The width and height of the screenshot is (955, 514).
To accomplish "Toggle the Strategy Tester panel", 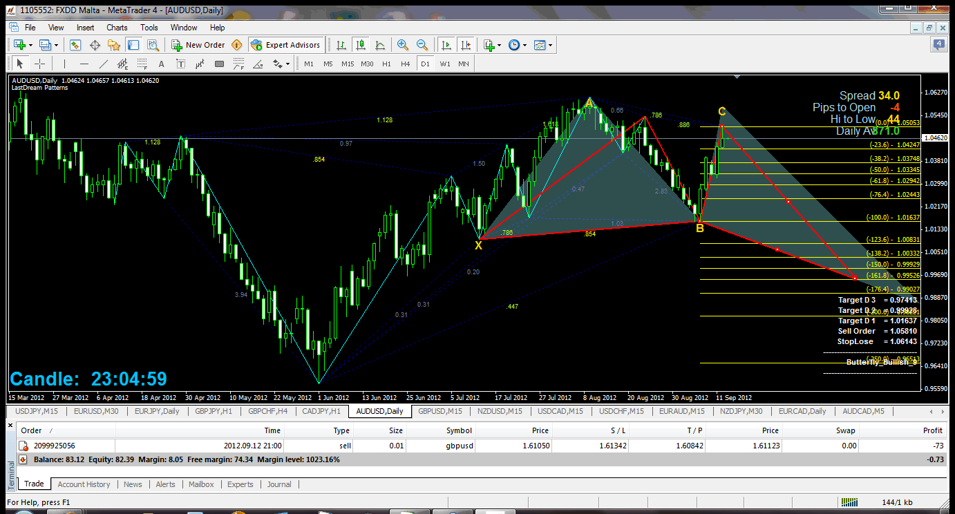I will (153, 45).
